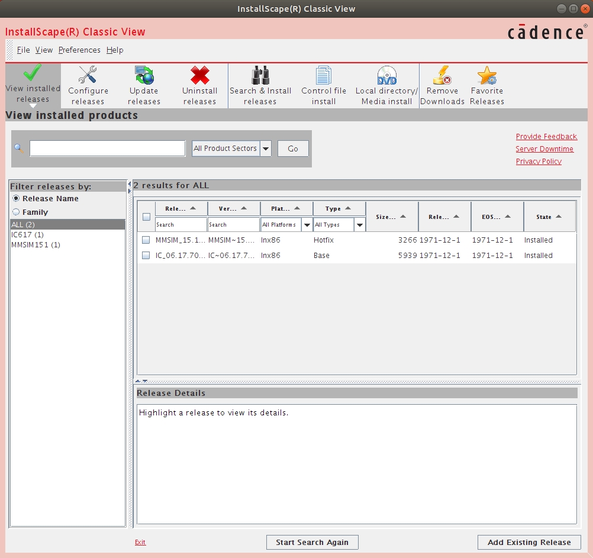Open Search & Install releases

tap(260, 85)
